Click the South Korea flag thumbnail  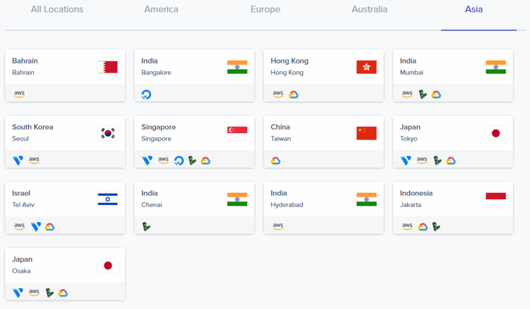(108, 133)
